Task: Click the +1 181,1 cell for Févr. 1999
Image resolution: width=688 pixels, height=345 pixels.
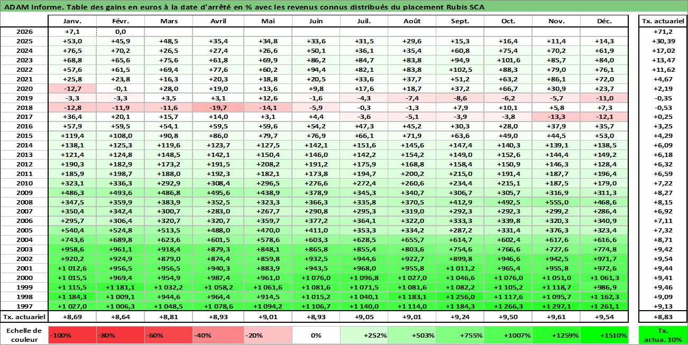Action: pyautogui.click(x=121, y=287)
